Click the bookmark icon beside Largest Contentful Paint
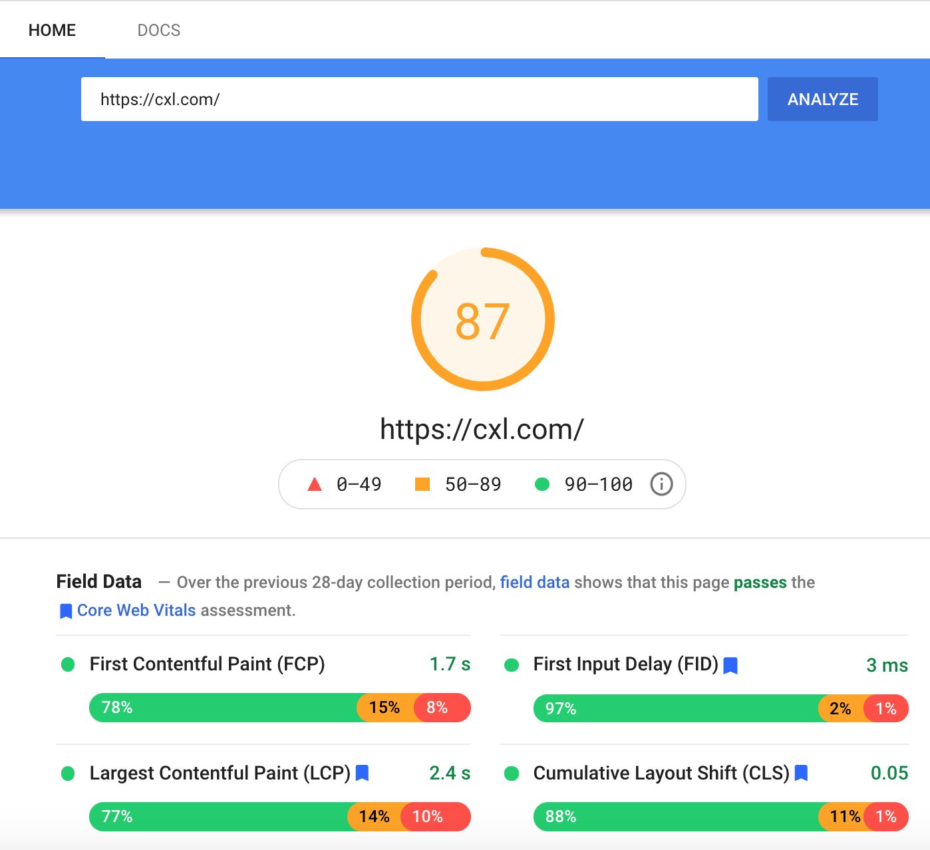930x850 pixels. (362, 773)
